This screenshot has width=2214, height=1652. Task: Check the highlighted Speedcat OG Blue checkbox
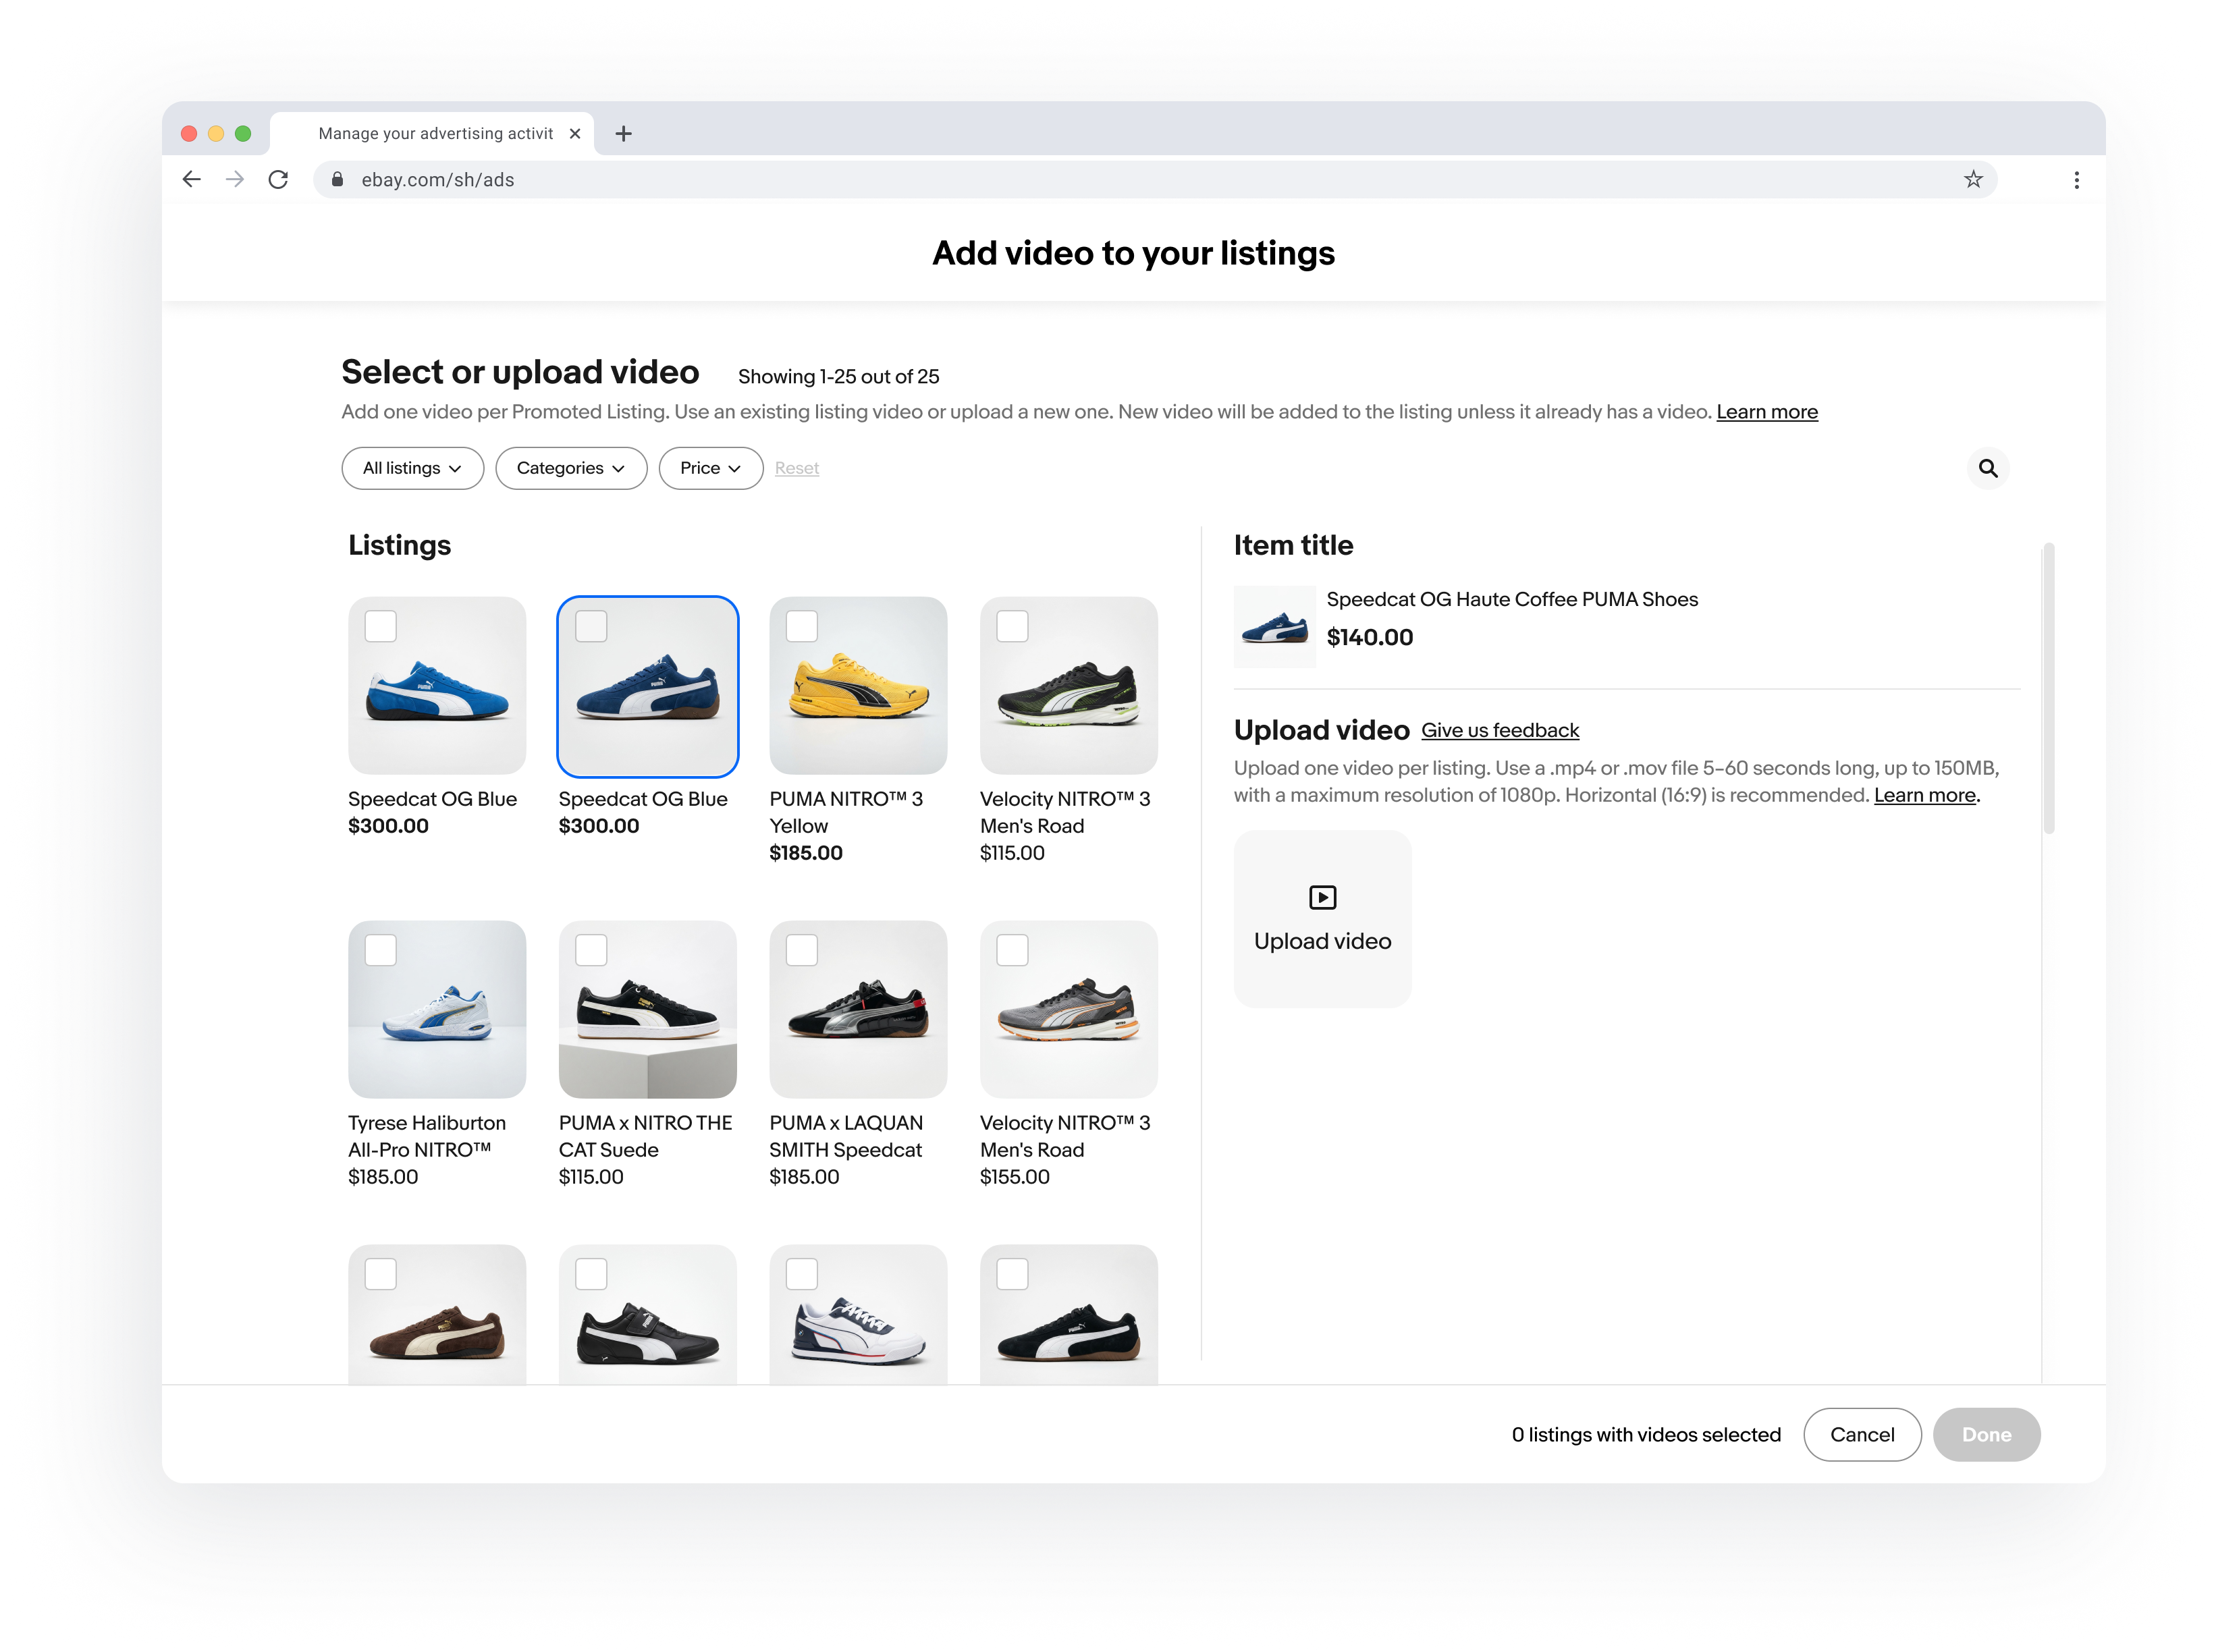tap(591, 626)
